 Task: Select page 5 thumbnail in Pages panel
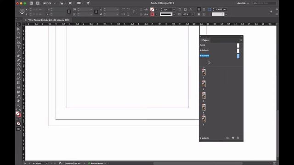click(x=204, y=119)
